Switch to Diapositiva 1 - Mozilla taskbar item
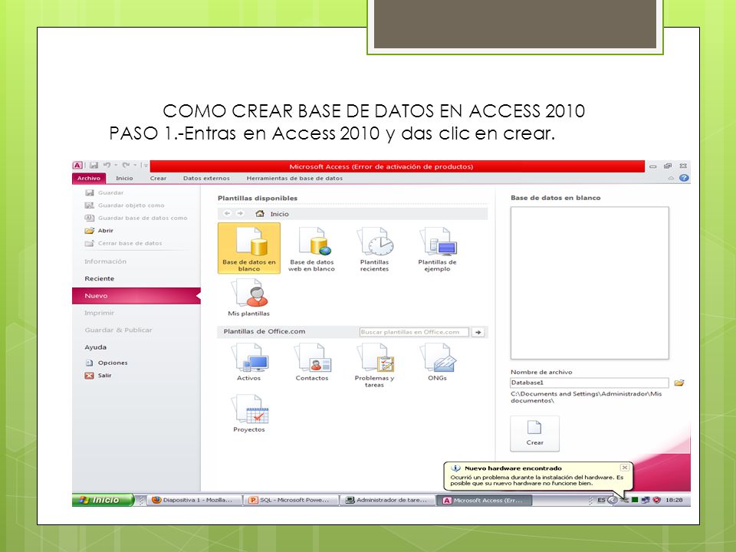The image size is (736, 552). pyautogui.click(x=195, y=501)
